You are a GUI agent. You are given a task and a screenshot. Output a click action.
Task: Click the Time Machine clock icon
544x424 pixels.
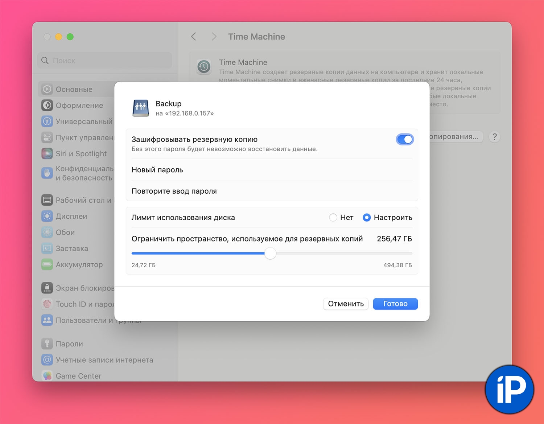tap(204, 67)
